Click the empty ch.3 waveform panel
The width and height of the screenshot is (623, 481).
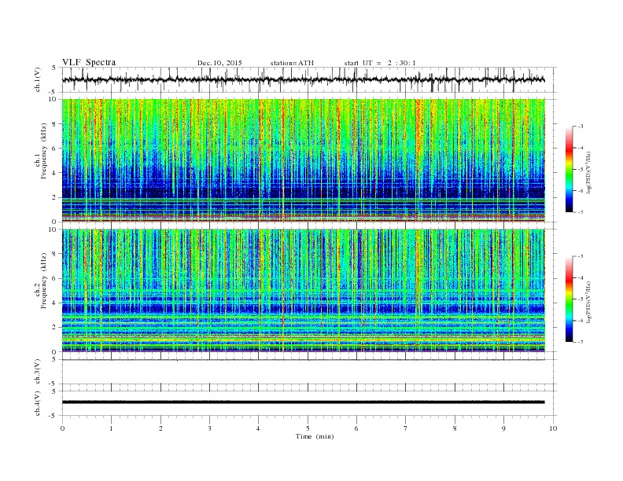[x=309, y=372]
